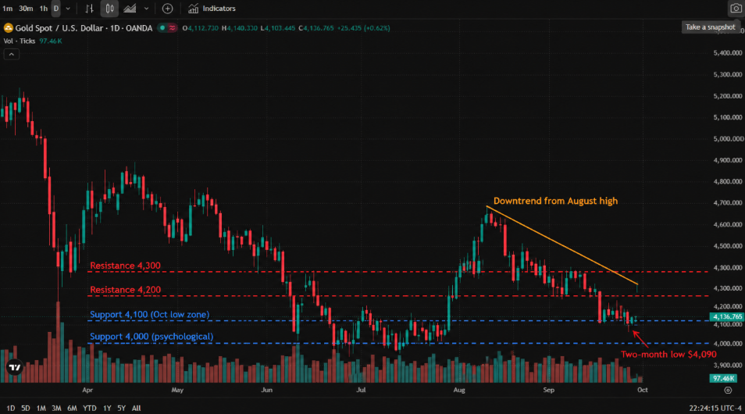Click the 4,136.765 current price tag
The width and height of the screenshot is (745, 414).
726,316
